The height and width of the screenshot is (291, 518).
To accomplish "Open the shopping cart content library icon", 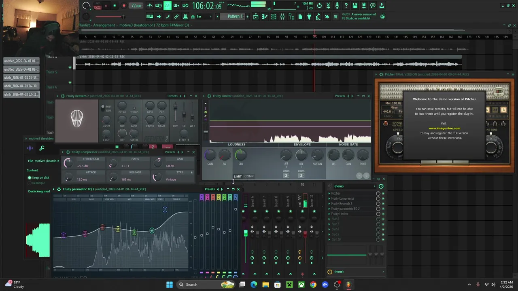I will pyautogui.click(x=335, y=17).
